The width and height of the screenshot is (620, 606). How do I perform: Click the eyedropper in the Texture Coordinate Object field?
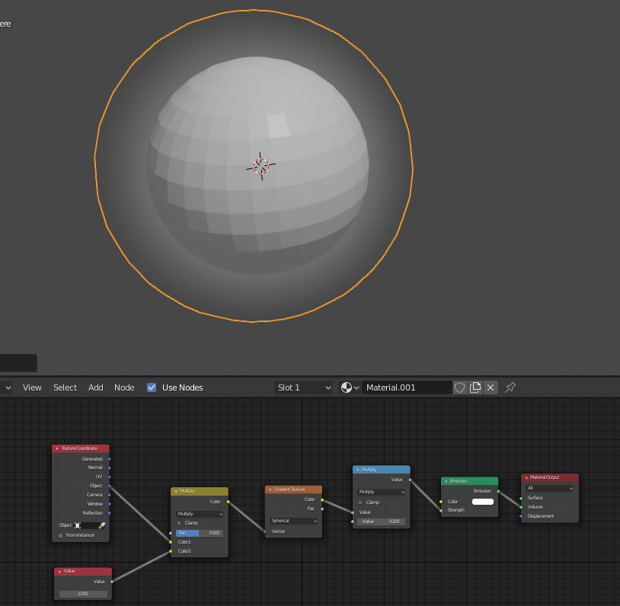tap(101, 525)
